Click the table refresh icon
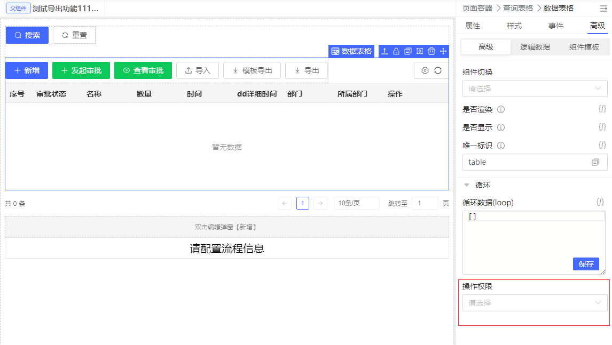 (x=438, y=70)
